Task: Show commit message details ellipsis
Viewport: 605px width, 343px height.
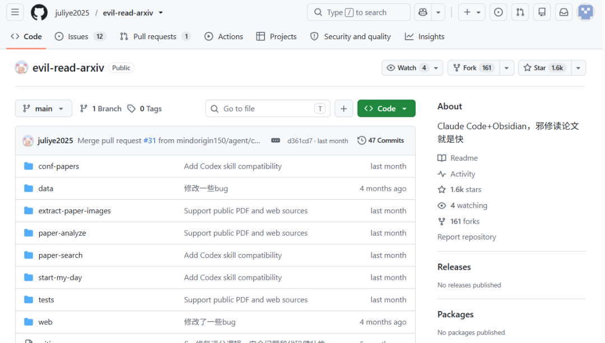Action: click(276, 140)
